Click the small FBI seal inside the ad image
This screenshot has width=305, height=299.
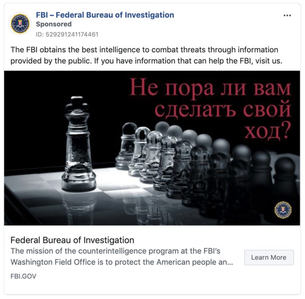pyautogui.click(x=283, y=210)
